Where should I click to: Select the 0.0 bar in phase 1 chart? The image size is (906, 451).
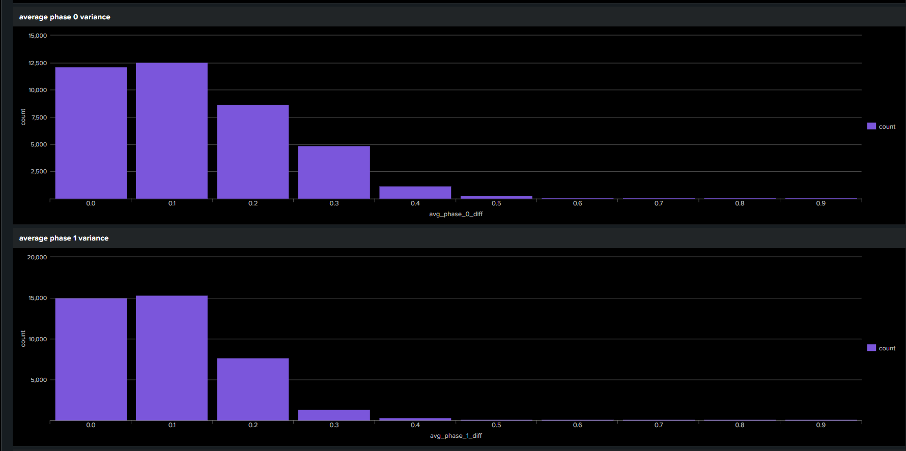pos(91,359)
